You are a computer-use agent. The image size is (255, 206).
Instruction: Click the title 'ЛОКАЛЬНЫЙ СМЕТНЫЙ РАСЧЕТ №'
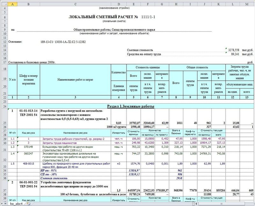pyautogui.click(x=103, y=17)
